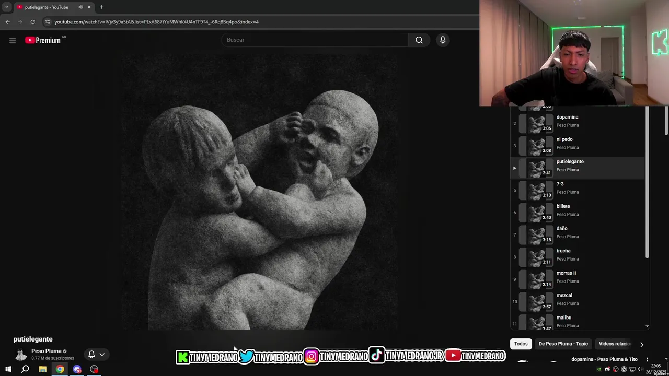
Task: Open the YouTube hamburger guide menu
Action: [x=13, y=40]
